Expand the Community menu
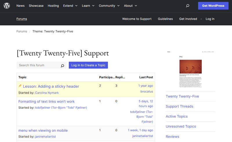Image resolution: width=232 pixels, height=142 pixels. coord(109,6)
